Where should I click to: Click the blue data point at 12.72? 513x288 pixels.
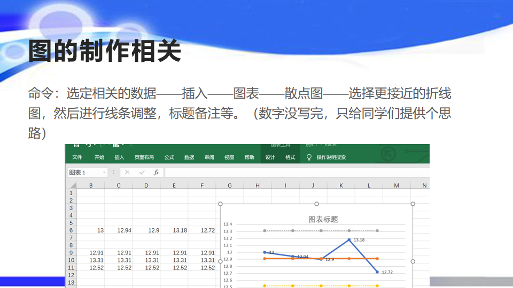click(377, 271)
